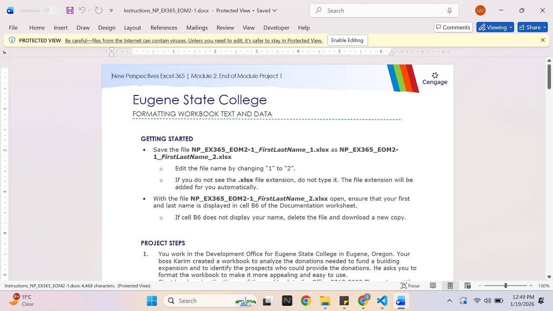The height and width of the screenshot is (311, 553).
Task: Expand the document title saved-status dropdown
Action: (275, 10)
